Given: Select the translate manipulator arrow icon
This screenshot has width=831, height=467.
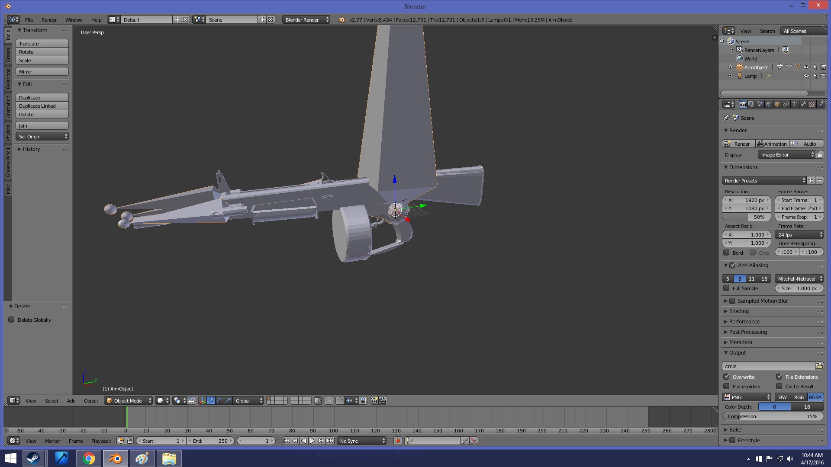Looking at the screenshot, I should pyautogui.click(x=211, y=400).
